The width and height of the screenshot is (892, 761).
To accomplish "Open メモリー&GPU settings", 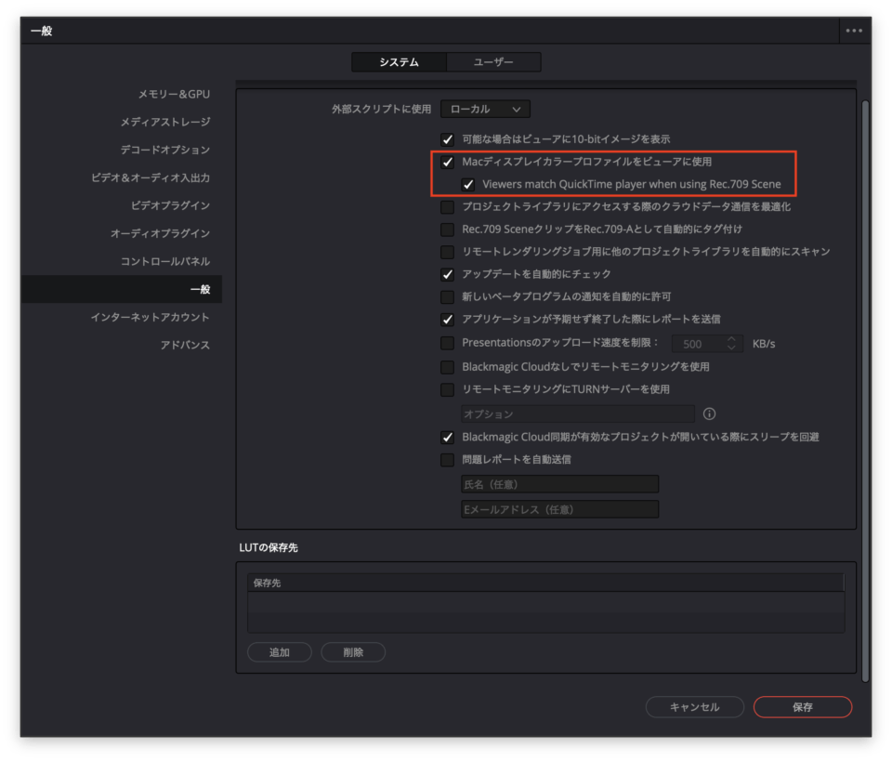I will point(174,95).
